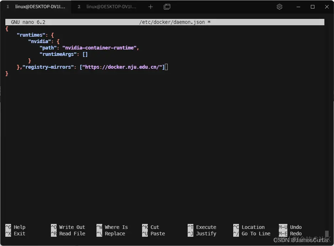The image size is (334, 246).
Task: Place cursor on "runtimes" key
Action: [31, 35]
